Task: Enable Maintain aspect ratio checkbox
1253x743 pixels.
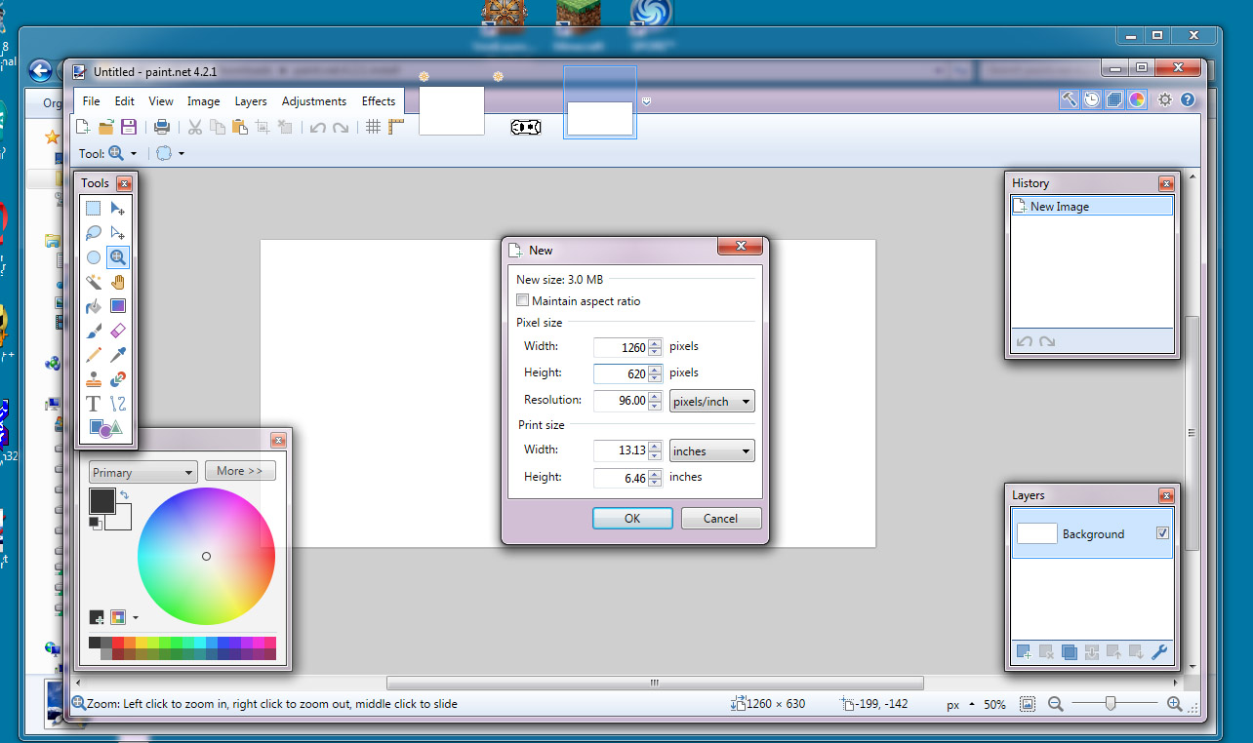Action: point(523,301)
